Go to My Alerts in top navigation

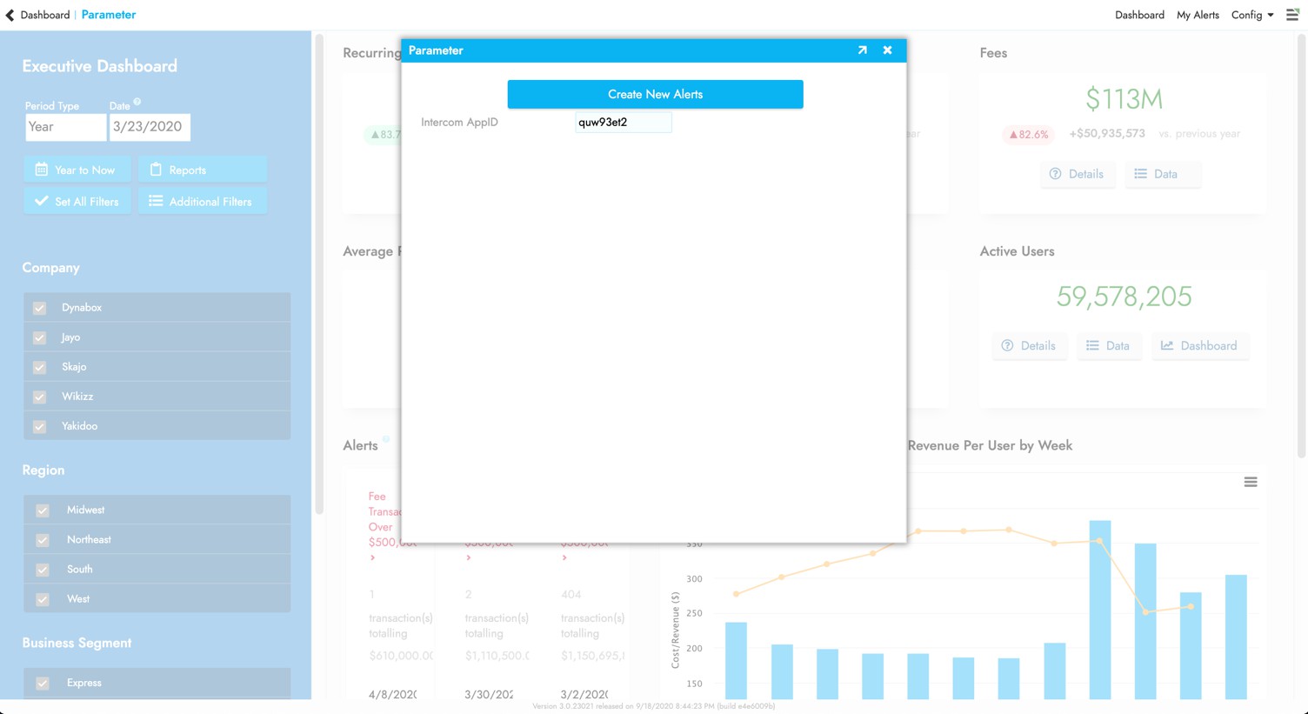[x=1197, y=15]
